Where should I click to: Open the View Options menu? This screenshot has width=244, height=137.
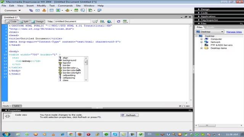125,22
